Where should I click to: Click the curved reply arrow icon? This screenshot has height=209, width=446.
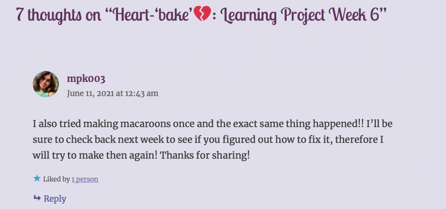(x=37, y=198)
